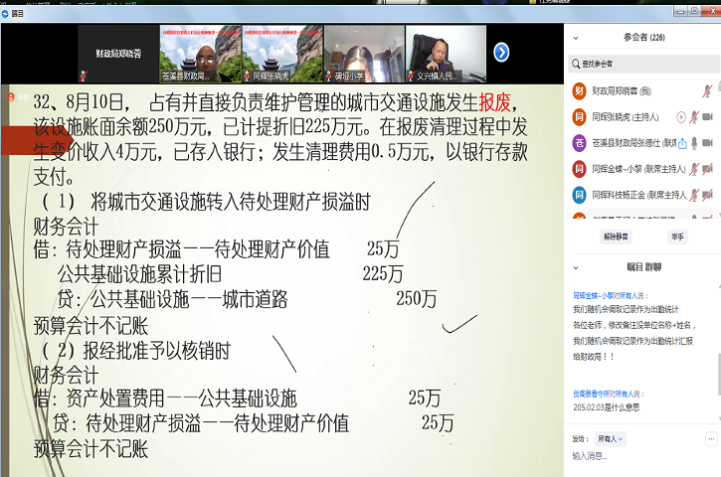
Task: Click the search magnifier in participants panel
Action: coord(577,64)
